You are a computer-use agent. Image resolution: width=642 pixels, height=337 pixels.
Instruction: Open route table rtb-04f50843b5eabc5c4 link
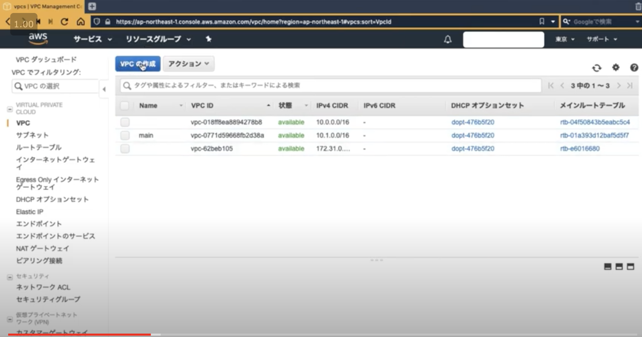(x=595, y=122)
